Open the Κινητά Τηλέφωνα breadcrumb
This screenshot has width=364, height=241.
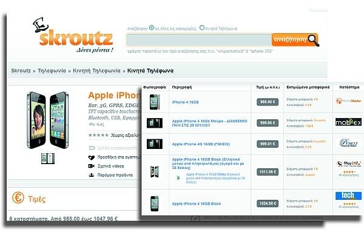(150, 71)
